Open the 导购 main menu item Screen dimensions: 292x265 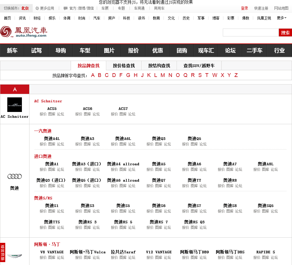60,50
